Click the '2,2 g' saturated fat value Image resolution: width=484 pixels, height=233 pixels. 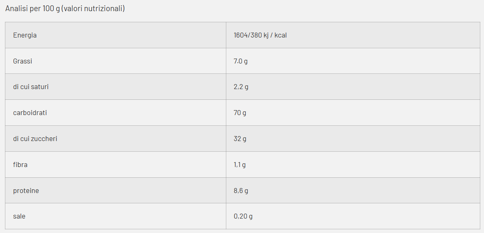[241, 87]
